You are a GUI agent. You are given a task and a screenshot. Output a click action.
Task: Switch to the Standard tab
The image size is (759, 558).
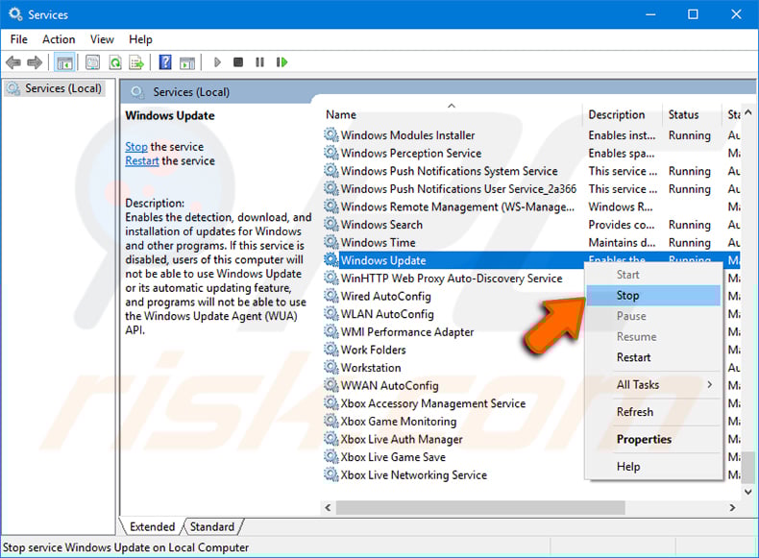click(212, 526)
